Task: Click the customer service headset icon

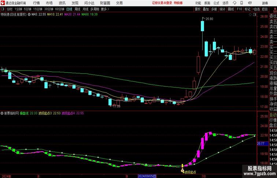Action: (x=234, y=3)
